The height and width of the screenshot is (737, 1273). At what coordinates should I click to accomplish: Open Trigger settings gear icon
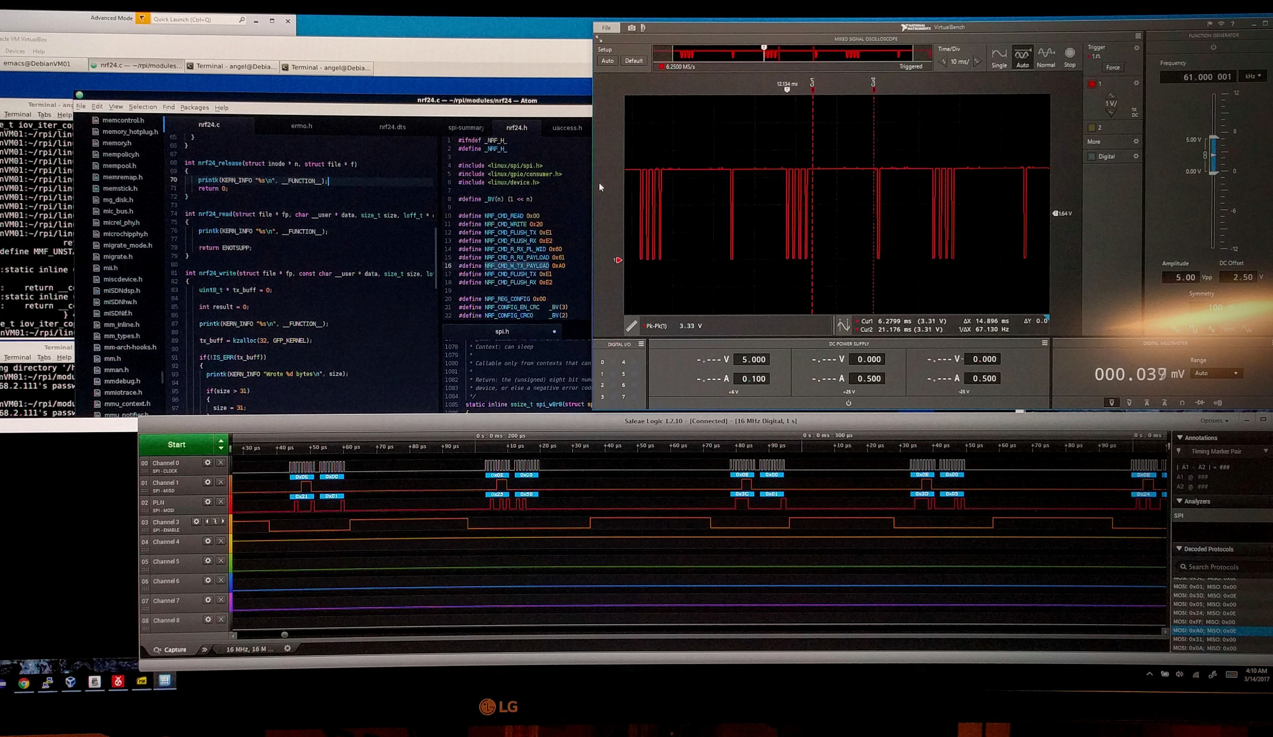tap(1137, 48)
